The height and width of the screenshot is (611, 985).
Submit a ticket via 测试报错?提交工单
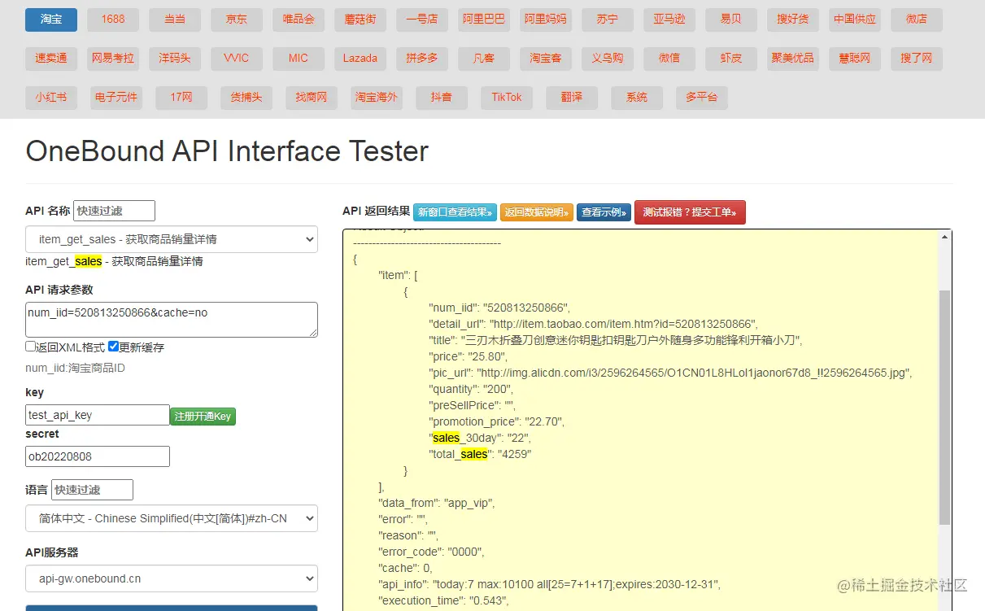690,212
